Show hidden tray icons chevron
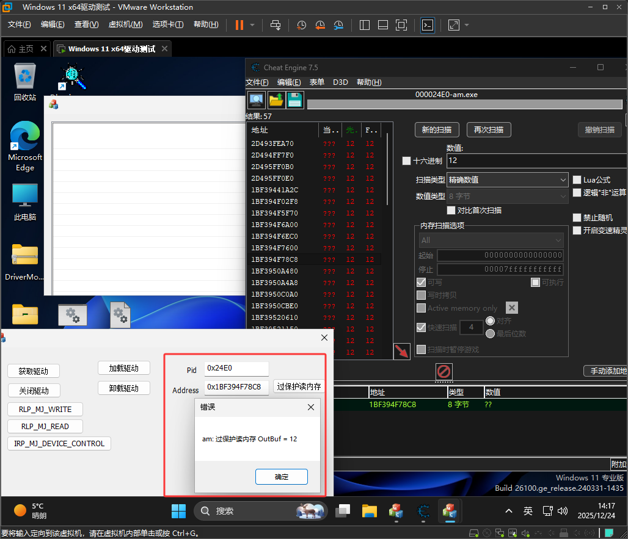Image resolution: width=628 pixels, height=539 pixels. 509,511
